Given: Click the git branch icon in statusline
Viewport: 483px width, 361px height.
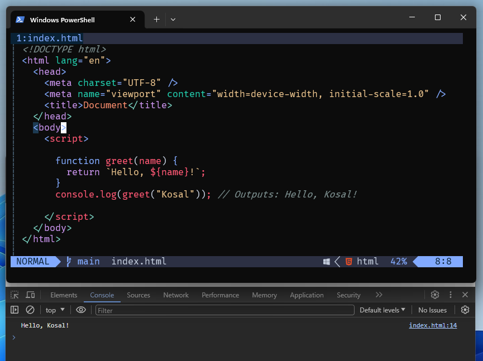Looking at the screenshot, I should [x=69, y=262].
